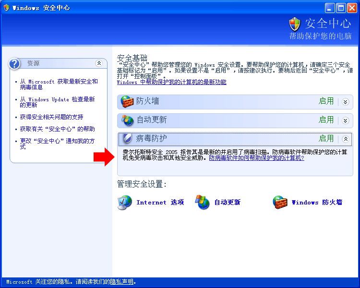This screenshot has height=288, width=360.
Task: Open Windows 中帮助保护我的计算机的最新功能 link
Action: [172, 82]
